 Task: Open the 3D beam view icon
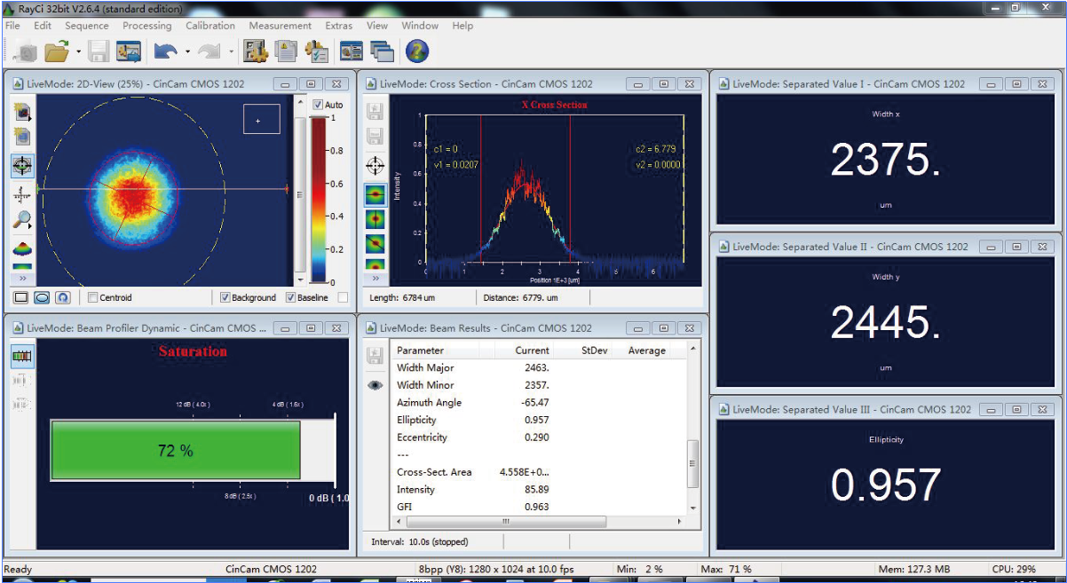(x=22, y=248)
